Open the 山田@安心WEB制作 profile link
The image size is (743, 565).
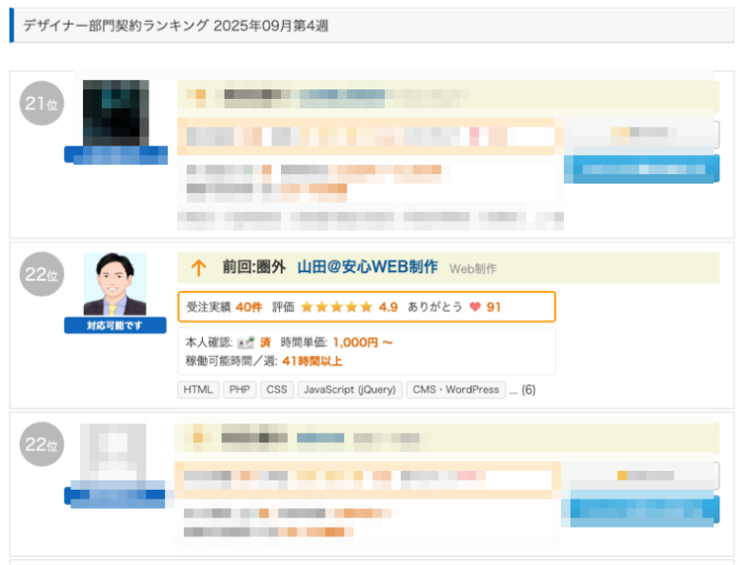pos(368,268)
